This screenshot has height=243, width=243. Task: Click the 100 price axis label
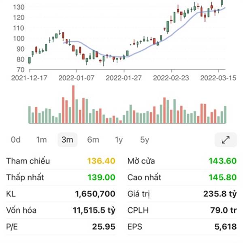click(19, 38)
